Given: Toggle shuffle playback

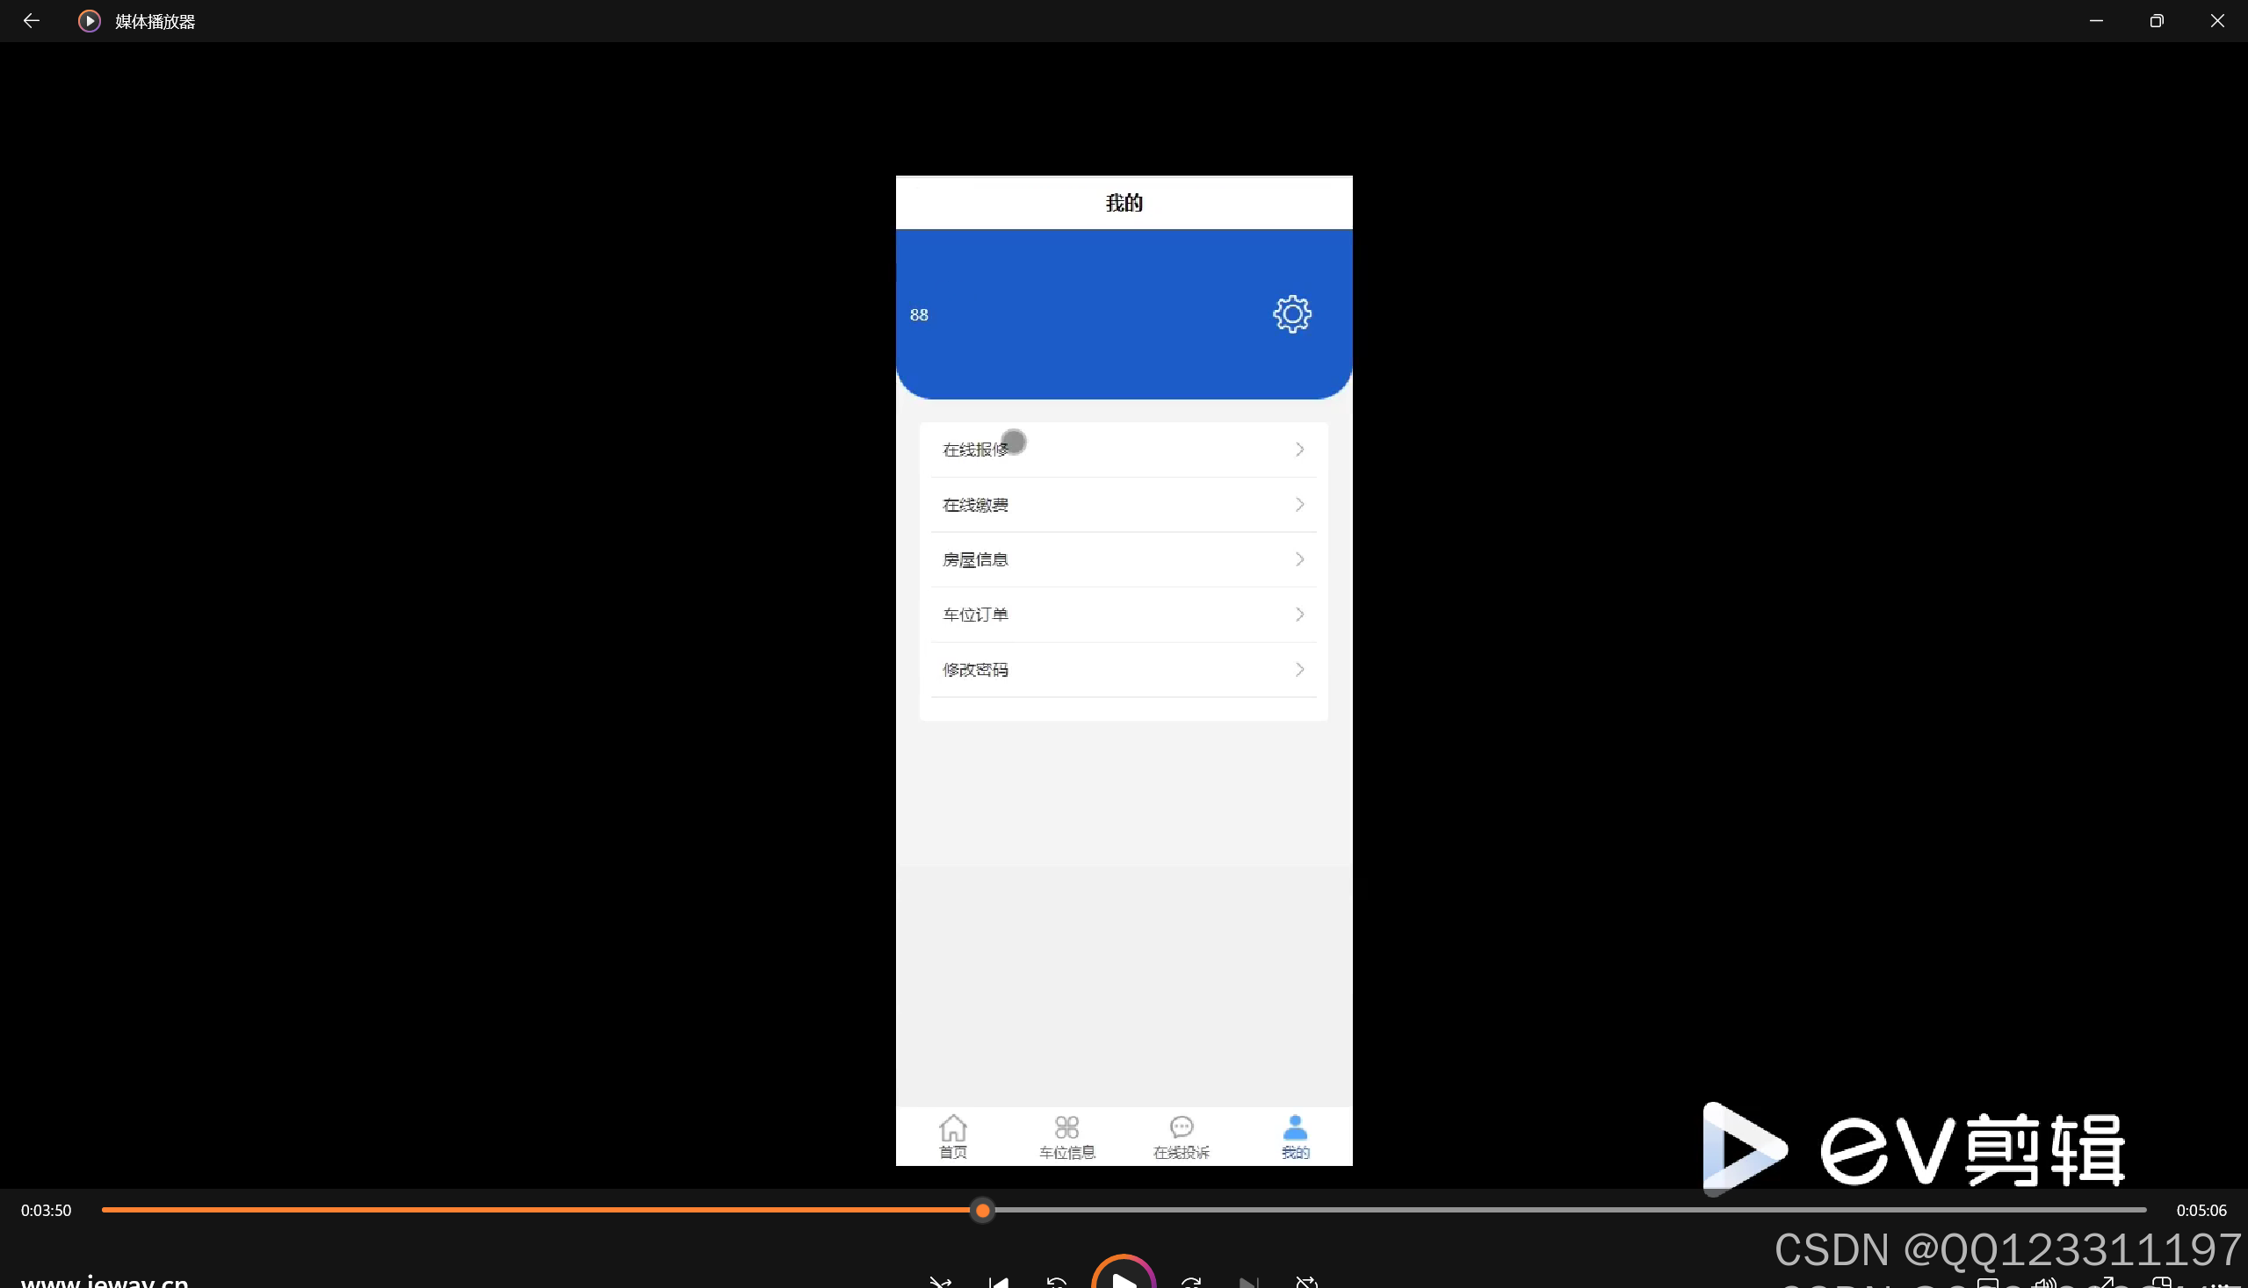Looking at the screenshot, I should tap(940, 1282).
